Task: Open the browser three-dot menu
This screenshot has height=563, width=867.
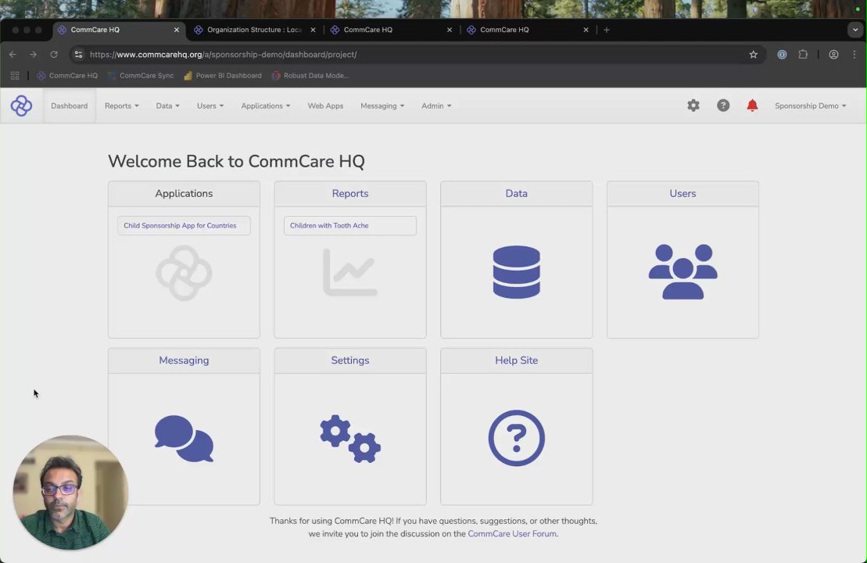Action: pyautogui.click(x=854, y=54)
